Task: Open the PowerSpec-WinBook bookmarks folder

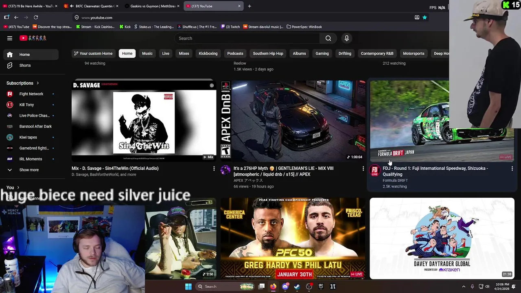Action: coord(304,27)
